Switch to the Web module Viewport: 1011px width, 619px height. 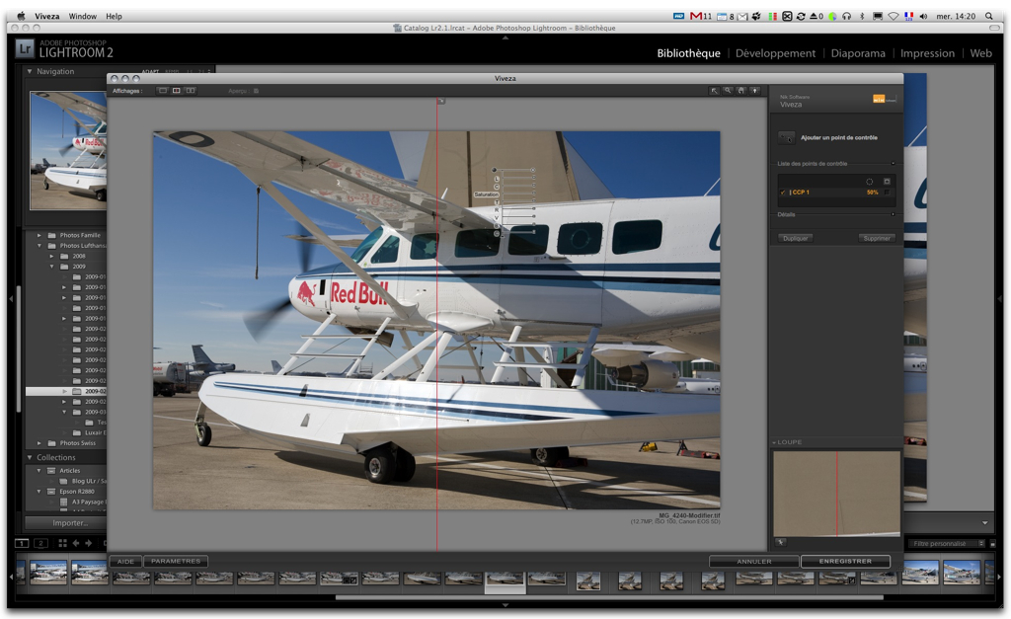tap(980, 53)
